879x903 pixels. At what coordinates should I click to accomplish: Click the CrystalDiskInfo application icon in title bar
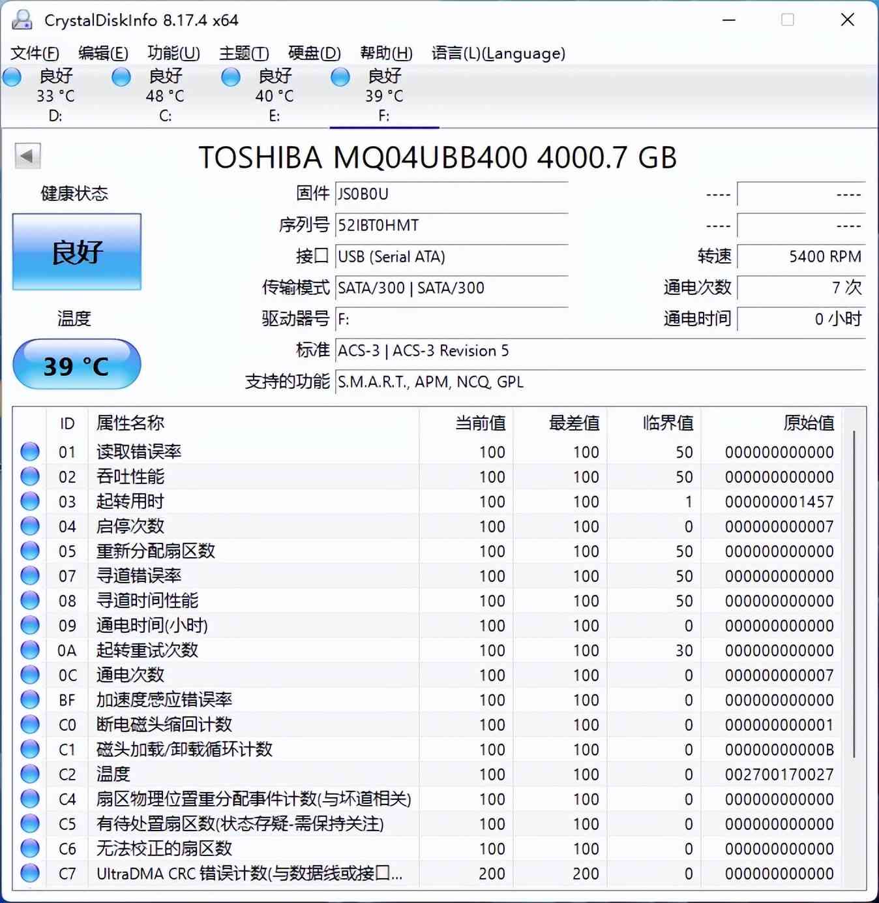[x=23, y=20]
